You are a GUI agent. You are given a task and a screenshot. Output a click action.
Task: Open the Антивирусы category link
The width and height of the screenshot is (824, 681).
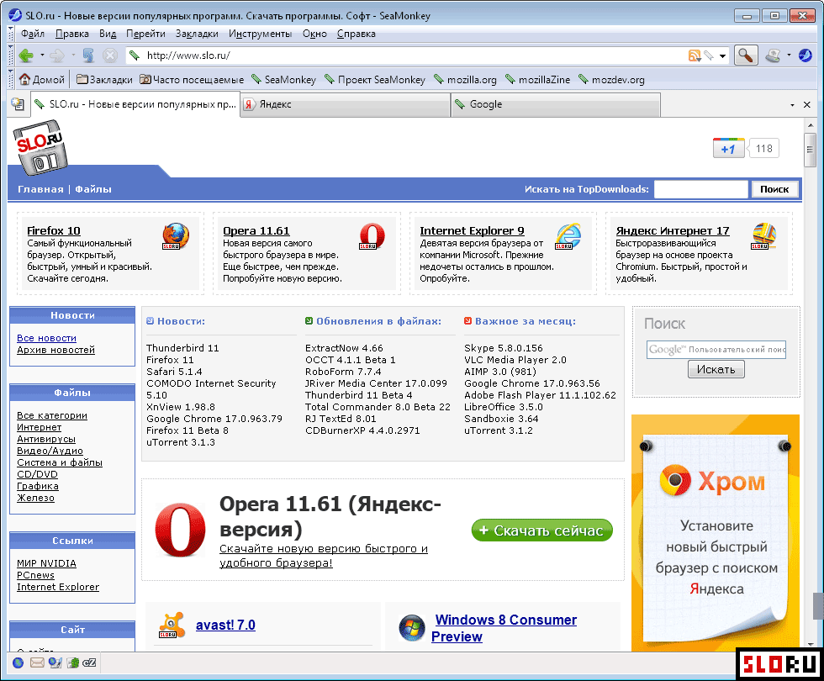(46, 439)
